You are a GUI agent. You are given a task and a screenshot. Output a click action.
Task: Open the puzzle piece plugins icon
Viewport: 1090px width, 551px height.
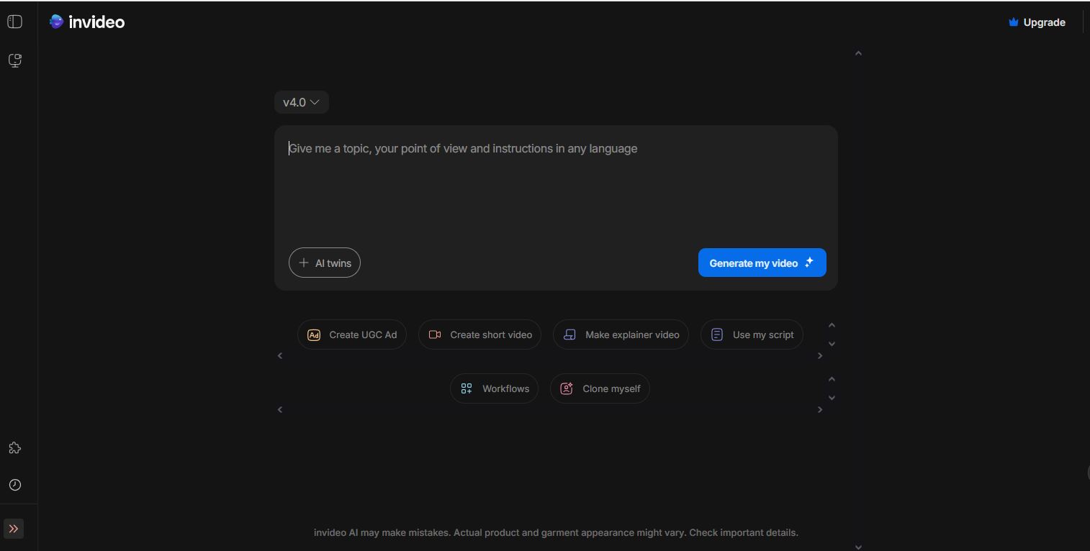pos(14,448)
